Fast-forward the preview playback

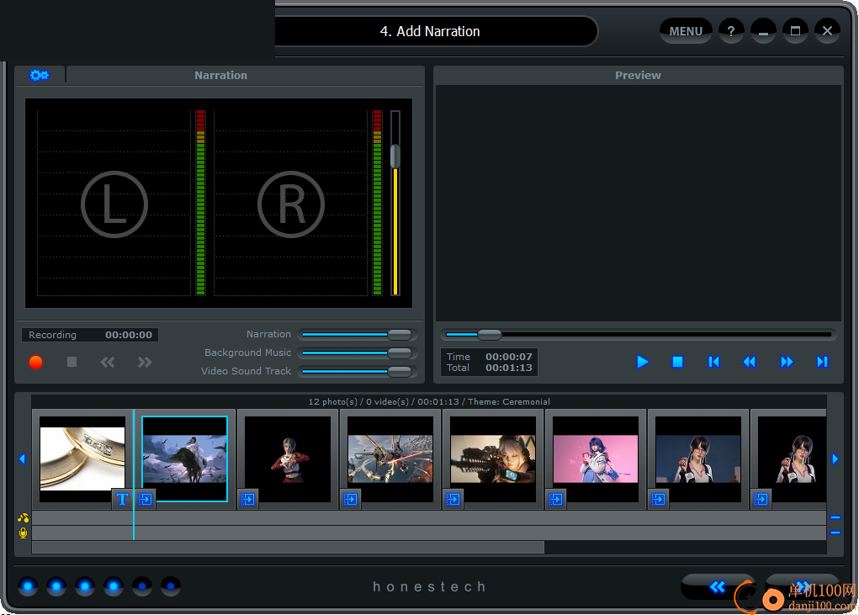tap(786, 362)
